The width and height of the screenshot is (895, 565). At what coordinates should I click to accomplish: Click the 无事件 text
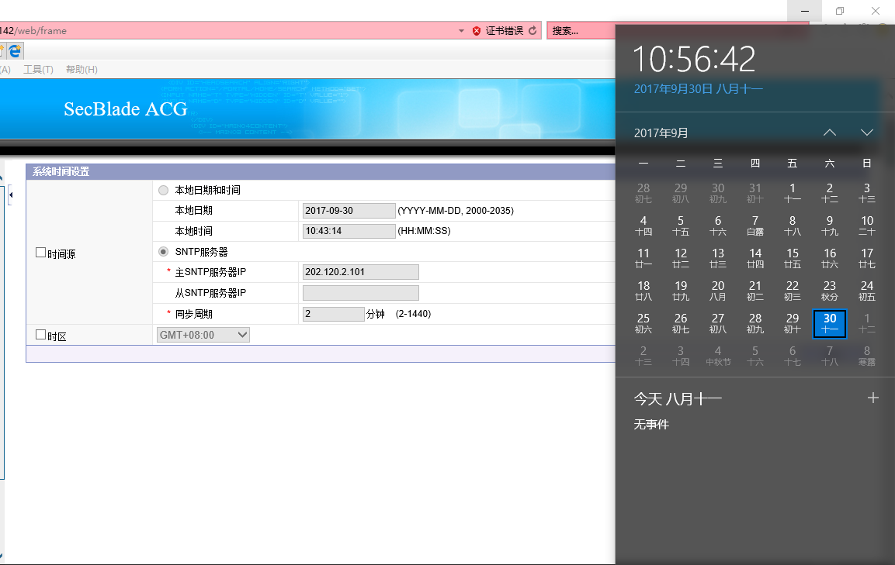(651, 425)
